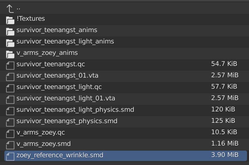Screen dimensions: 249x165
Task: Click the !Textures folder icon
Action: point(10,20)
